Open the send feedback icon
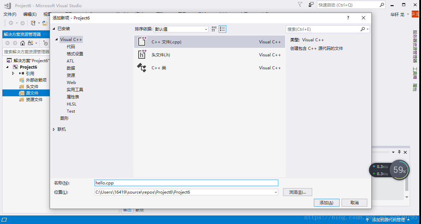 pyautogui.click(x=311, y=5)
